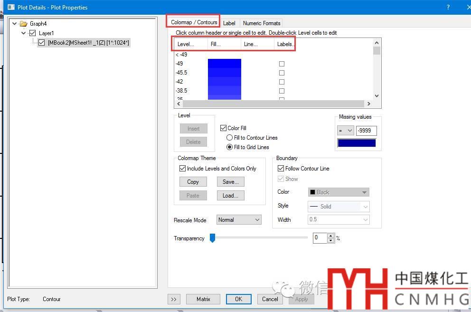
Task: Collapse the Graph4 tree node
Action: tap(14, 23)
